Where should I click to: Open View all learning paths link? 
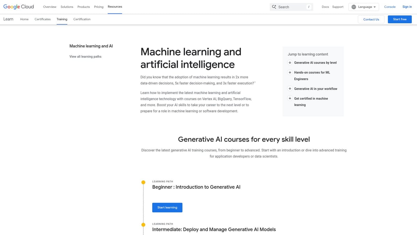[x=85, y=56]
